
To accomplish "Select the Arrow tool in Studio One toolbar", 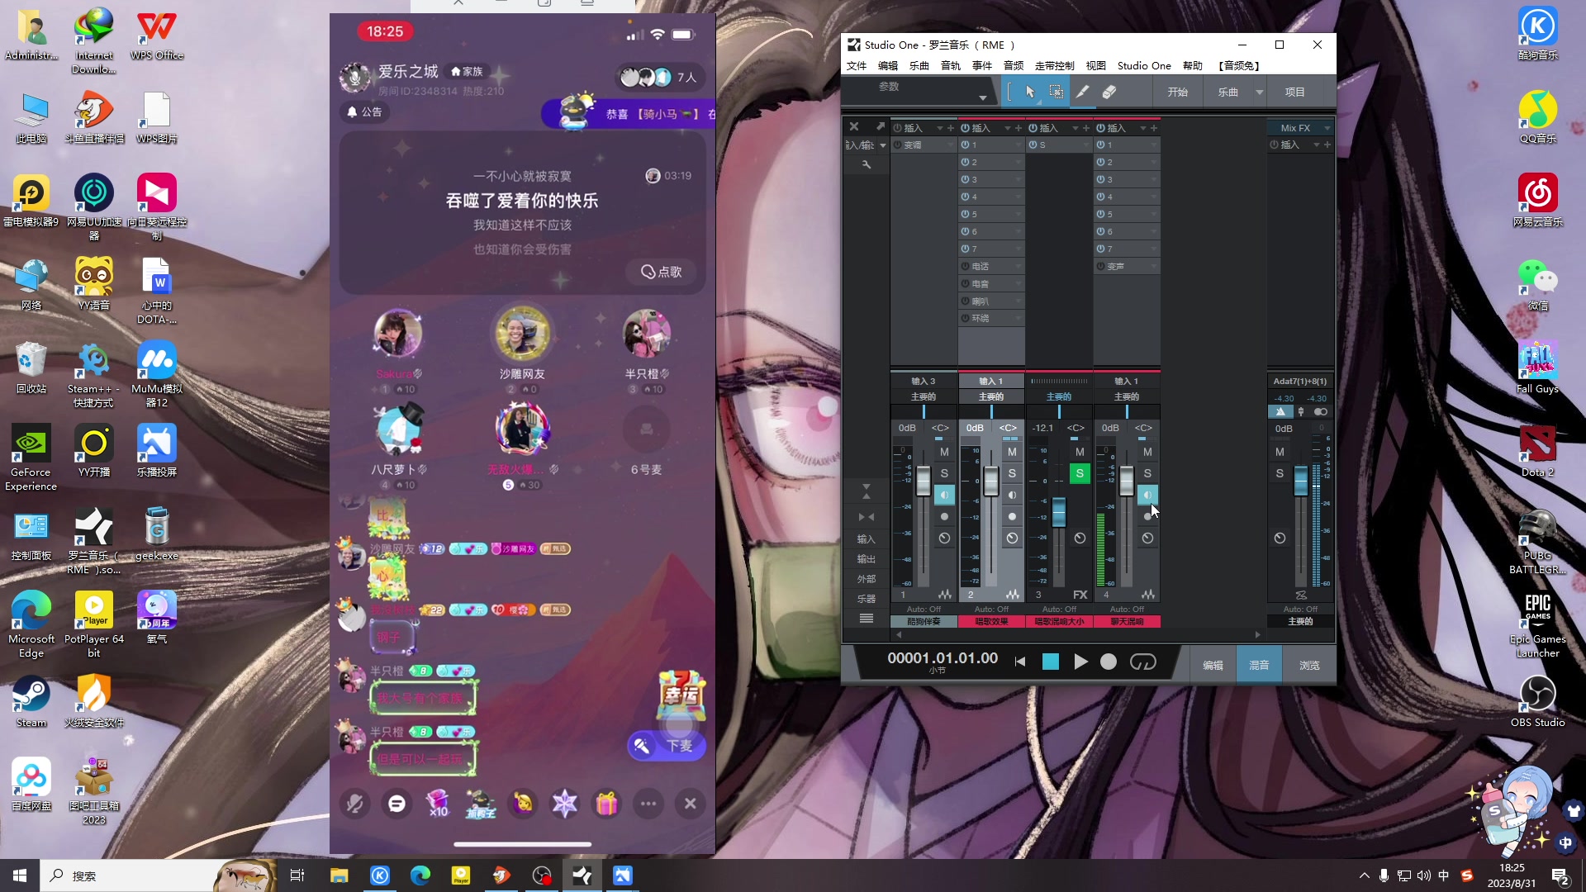I will tap(1030, 92).
